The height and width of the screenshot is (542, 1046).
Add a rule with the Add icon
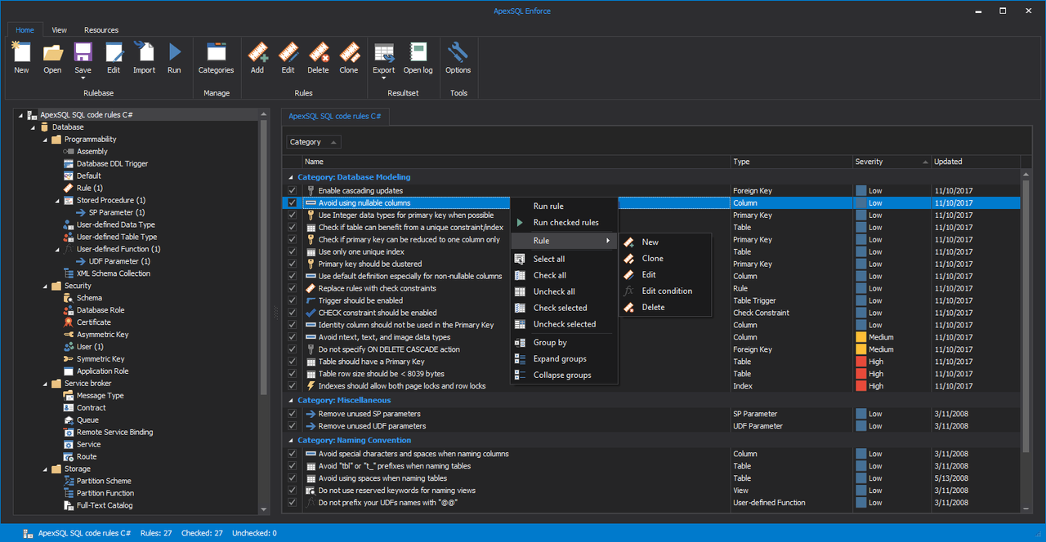pyautogui.click(x=257, y=53)
